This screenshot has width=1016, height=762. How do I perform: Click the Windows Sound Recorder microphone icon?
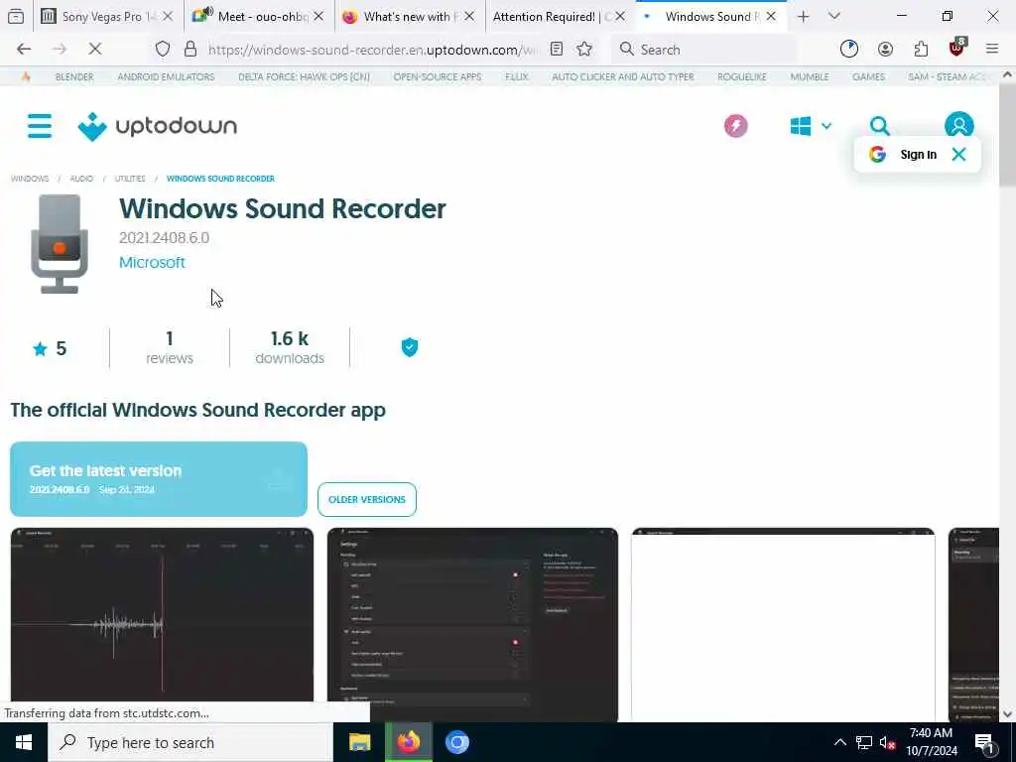[x=59, y=244]
